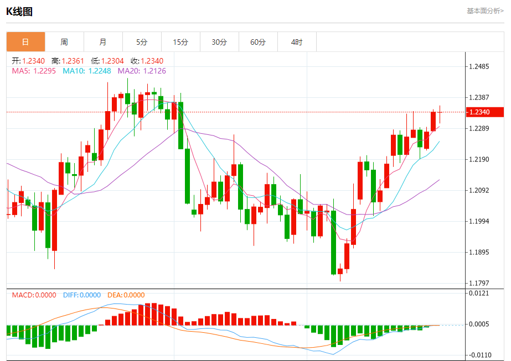511x361 pixels.
Task: Switch to the 月 monthly tab
Action: point(104,41)
